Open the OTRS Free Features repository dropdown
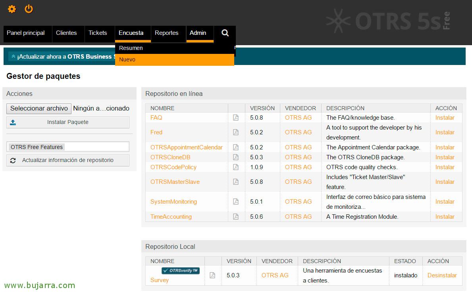Viewport: 472px width, 294px height. coord(68,147)
